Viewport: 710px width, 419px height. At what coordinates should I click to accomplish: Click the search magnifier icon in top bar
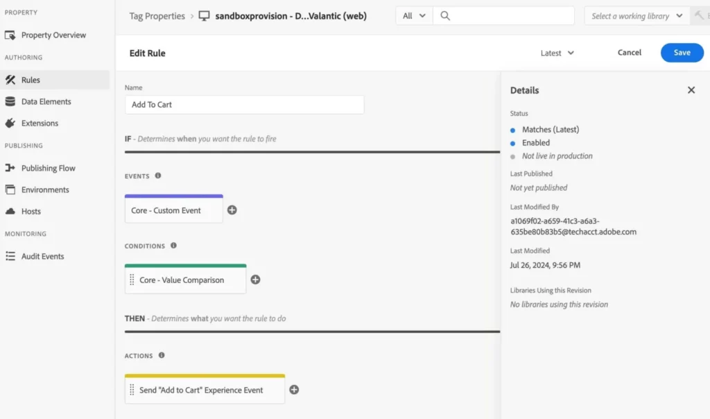coord(445,16)
